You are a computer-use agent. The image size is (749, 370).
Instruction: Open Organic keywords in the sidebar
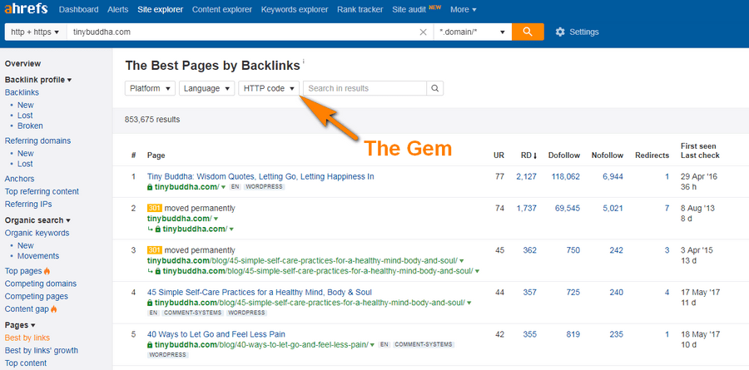37,233
